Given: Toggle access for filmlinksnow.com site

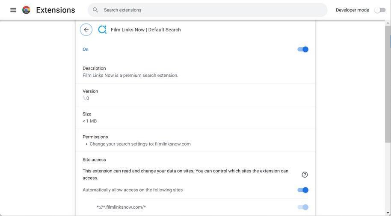Looking at the screenshot, I should tap(303, 207).
